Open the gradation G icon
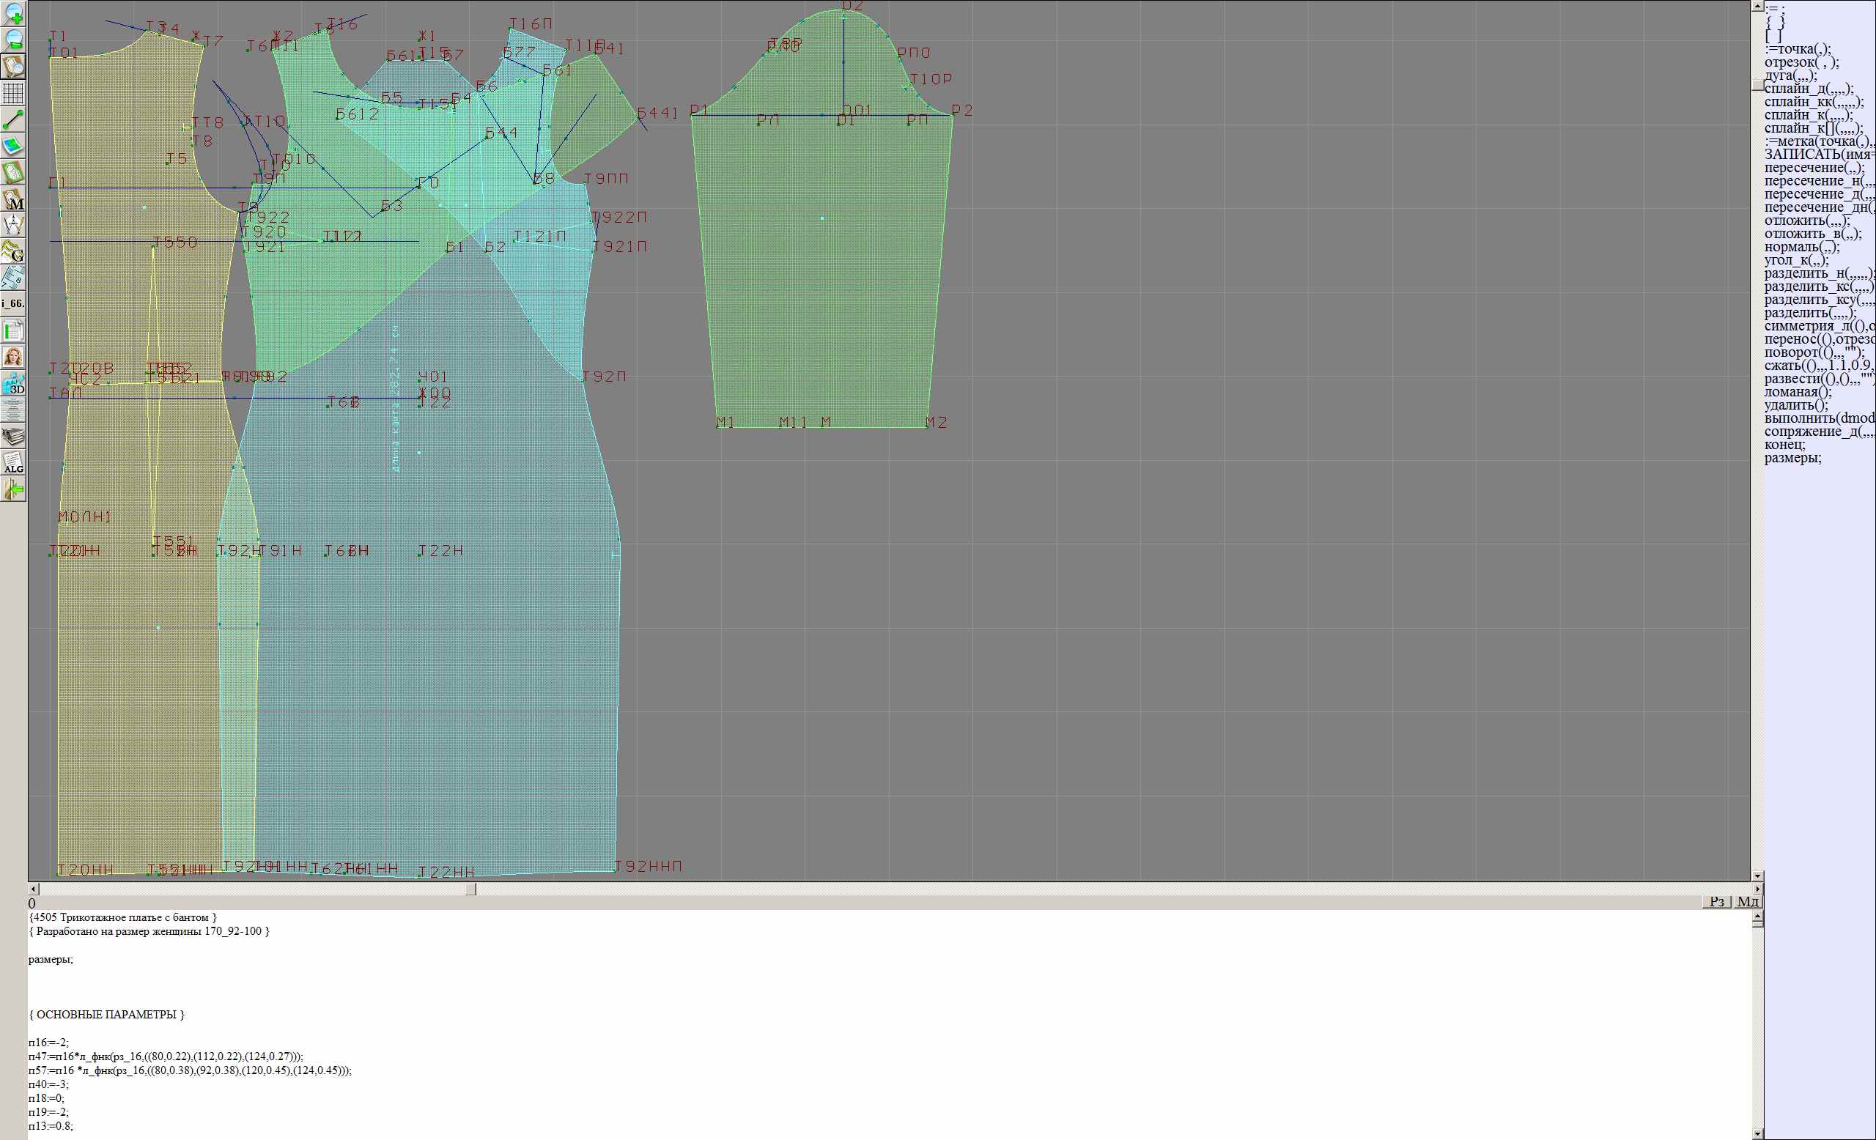The image size is (1876, 1140). [13, 251]
